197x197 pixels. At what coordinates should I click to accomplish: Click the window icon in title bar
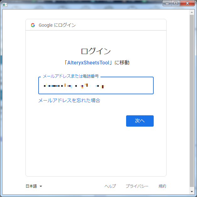click(x=5, y=5)
